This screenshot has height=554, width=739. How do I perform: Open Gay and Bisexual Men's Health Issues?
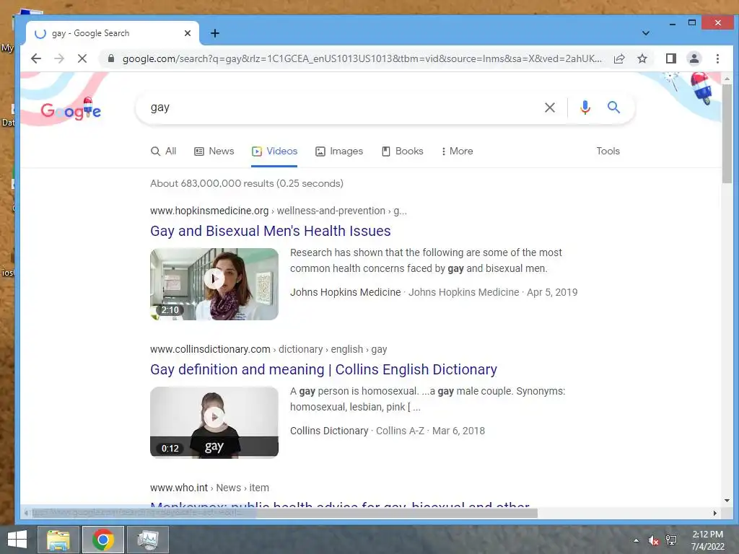click(x=271, y=231)
